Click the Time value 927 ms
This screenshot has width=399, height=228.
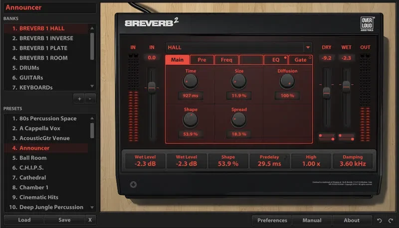191,96
